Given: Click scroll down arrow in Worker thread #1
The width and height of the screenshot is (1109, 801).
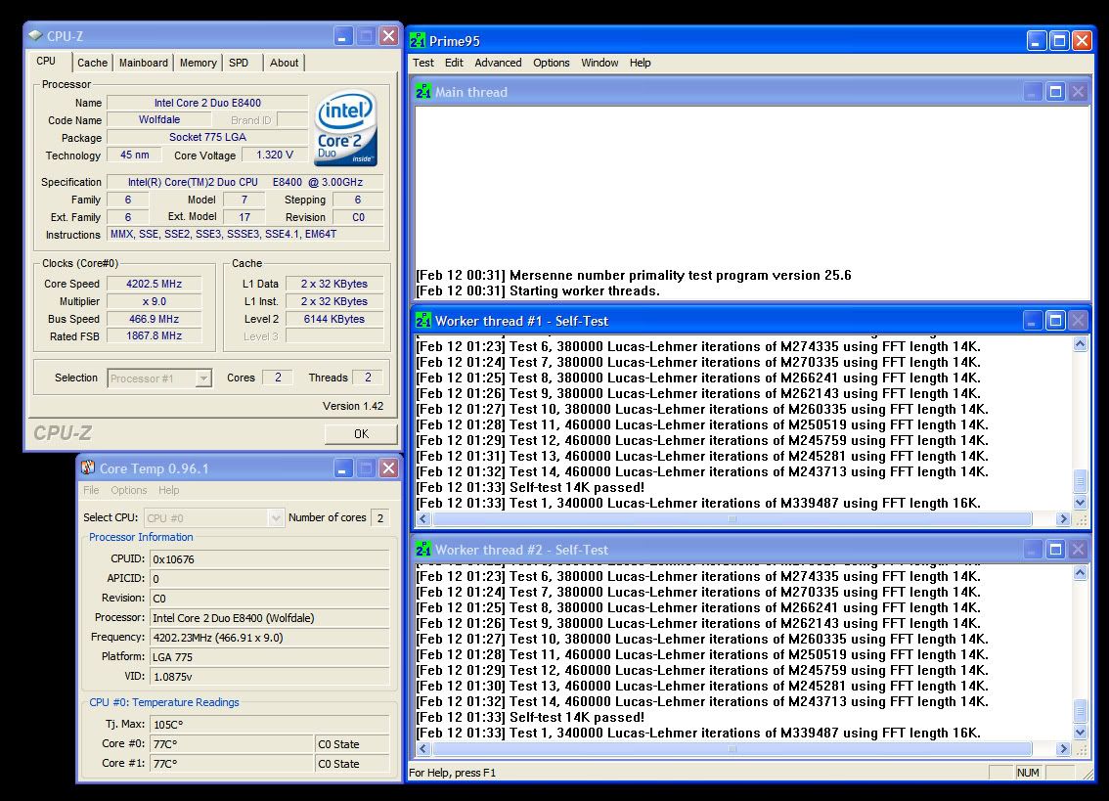Looking at the screenshot, I should tap(1080, 503).
